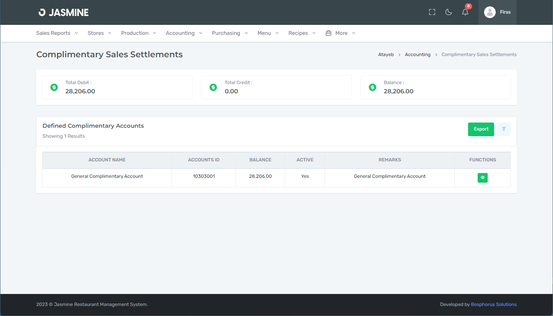Viewport: 553px width, 316px height.
Task: Go to Atayeb breadcrumb link
Action: point(386,54)
